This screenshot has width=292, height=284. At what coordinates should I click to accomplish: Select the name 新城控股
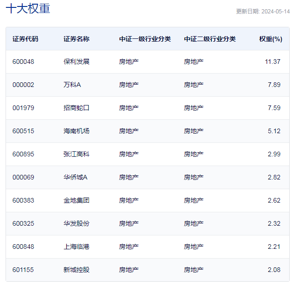(x=76, y=270)
